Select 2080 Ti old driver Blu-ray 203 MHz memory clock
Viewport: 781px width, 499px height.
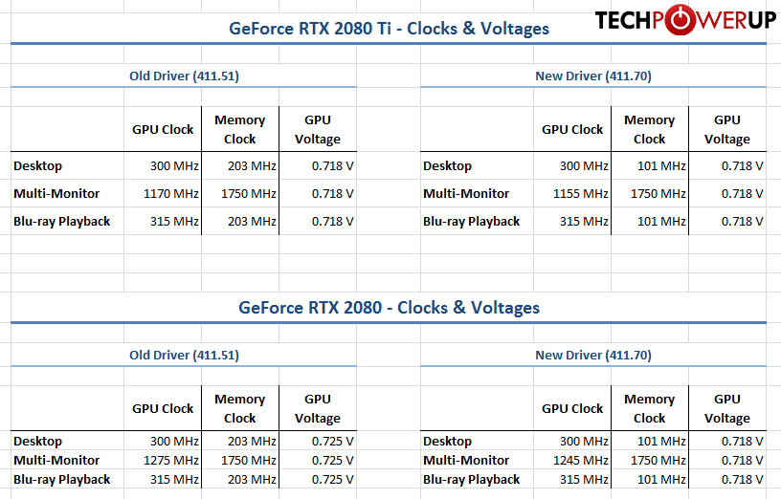click(252, 222)
